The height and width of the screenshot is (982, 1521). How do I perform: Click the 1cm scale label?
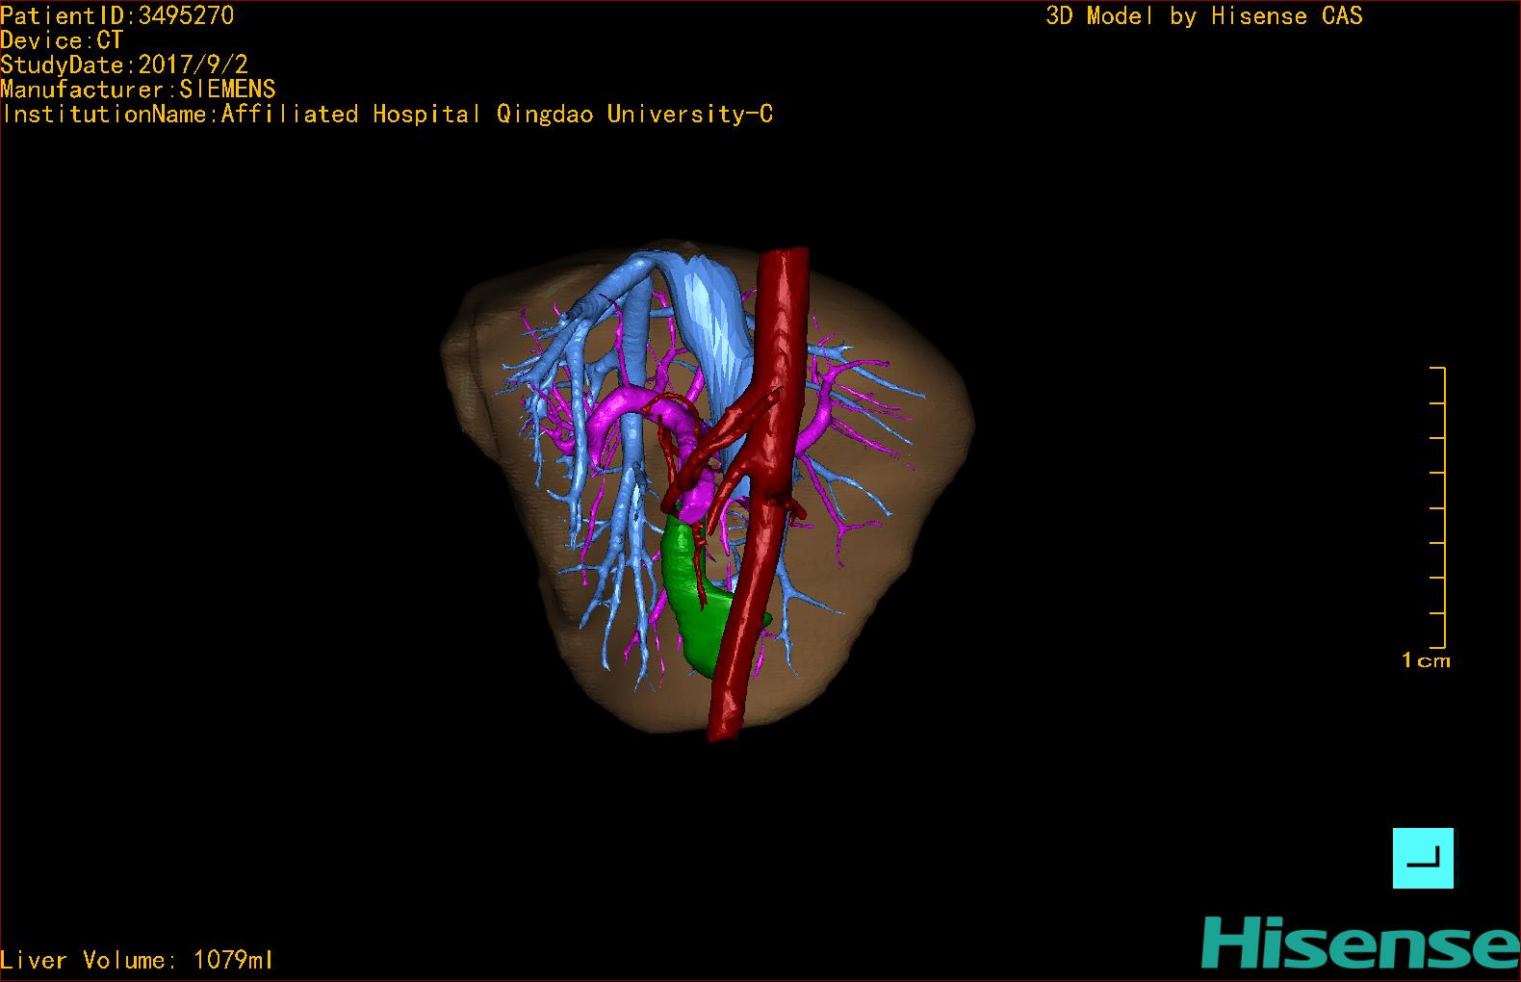[x=1426, y=660]
